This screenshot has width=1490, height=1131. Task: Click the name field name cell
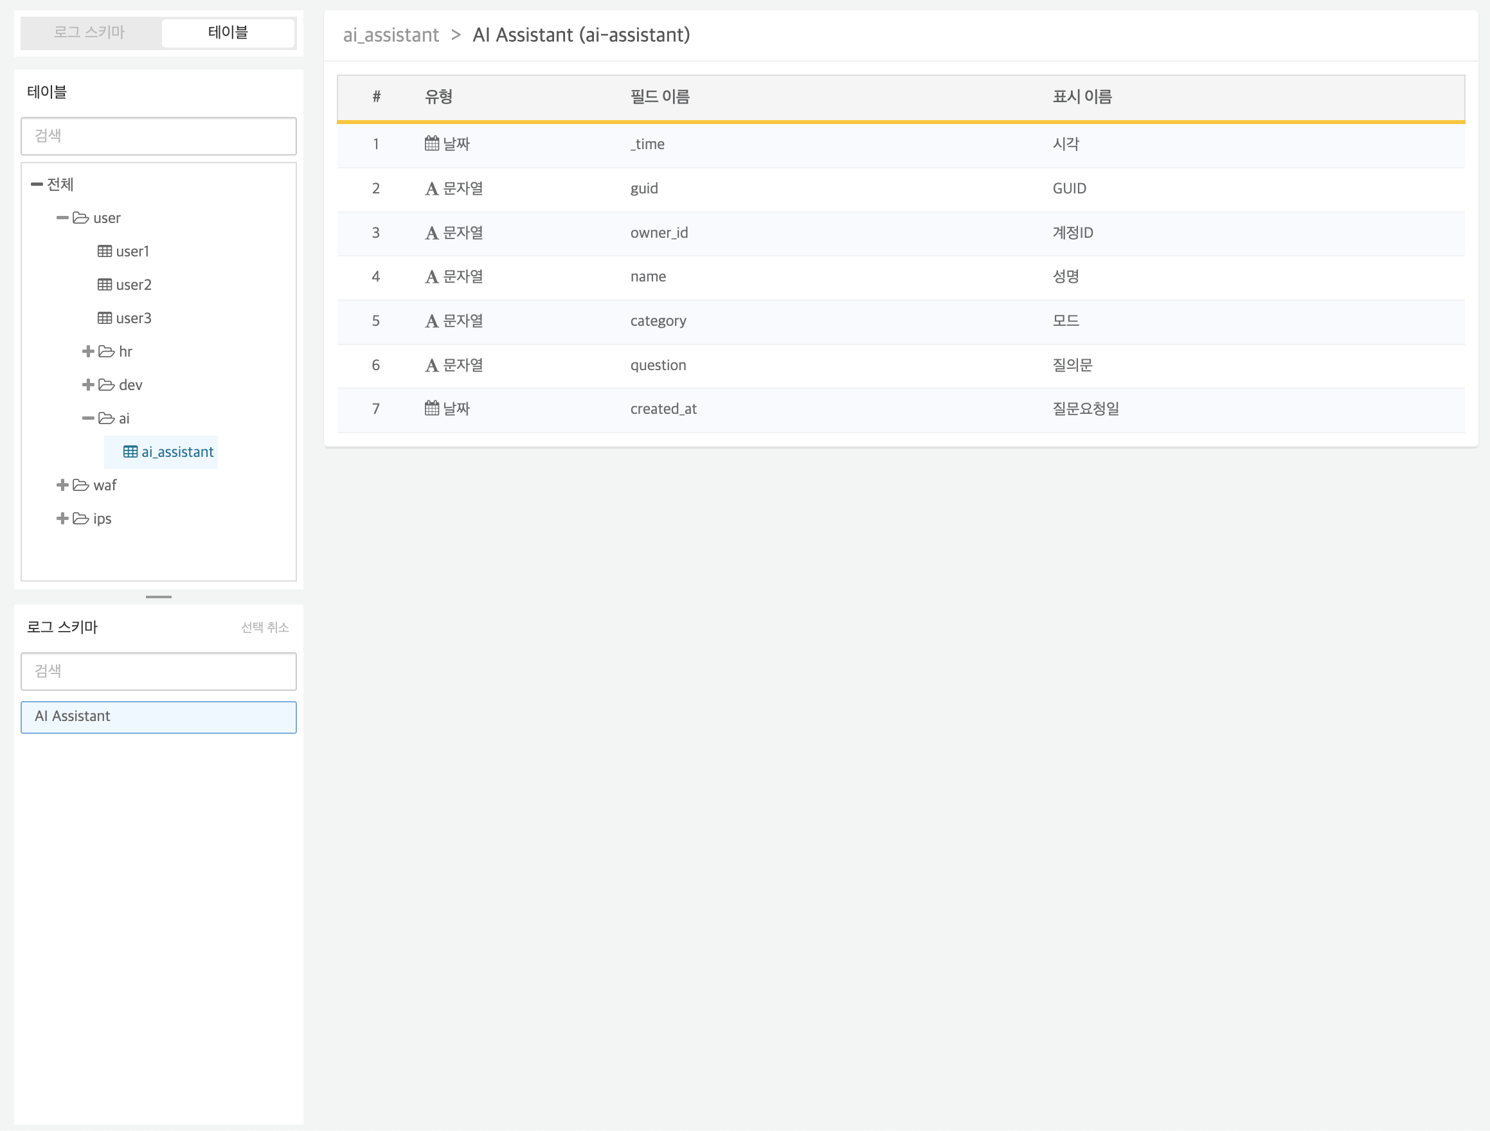[648, 277]
